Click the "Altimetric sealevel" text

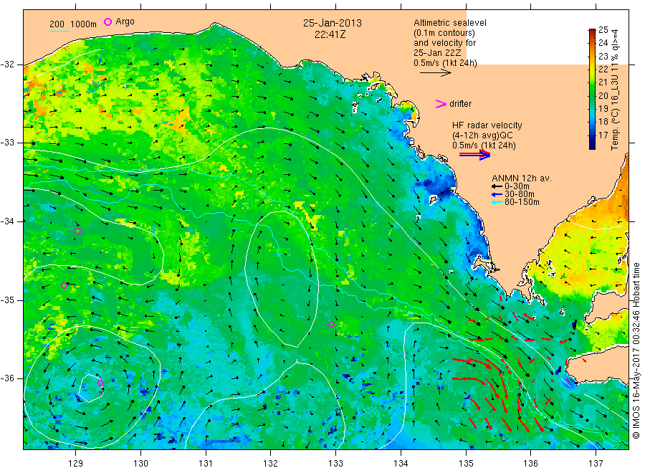click(450, 23)
